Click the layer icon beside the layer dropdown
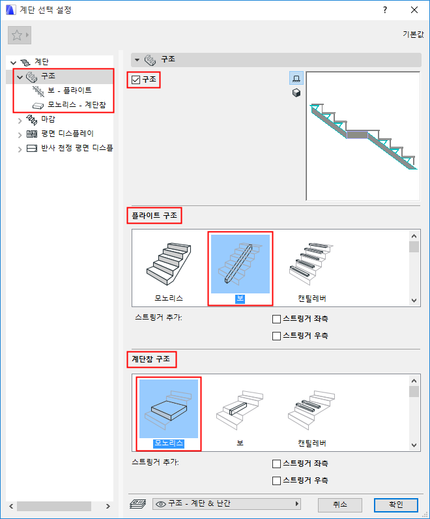This screenshot has height=519, width=430. point(138,504)
